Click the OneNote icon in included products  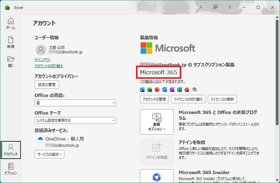(x=172, y=89)
